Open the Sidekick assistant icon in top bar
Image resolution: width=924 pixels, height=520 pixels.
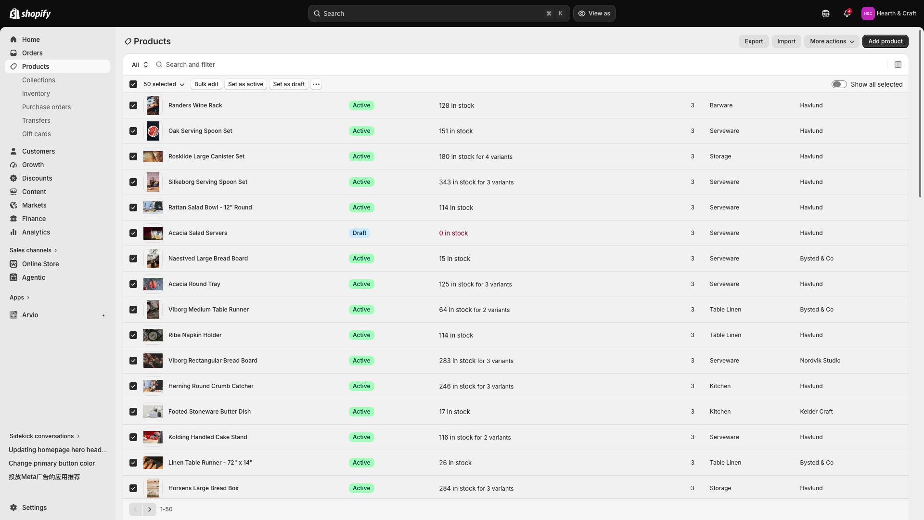(x=826, y=13)
